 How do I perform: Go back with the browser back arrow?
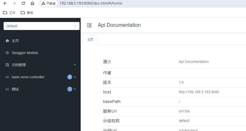(x=5, y=3)
